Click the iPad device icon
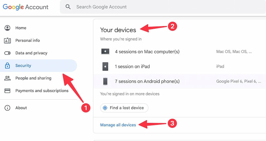The height and width of the screenshot is (141, 266). coord(105,67)
